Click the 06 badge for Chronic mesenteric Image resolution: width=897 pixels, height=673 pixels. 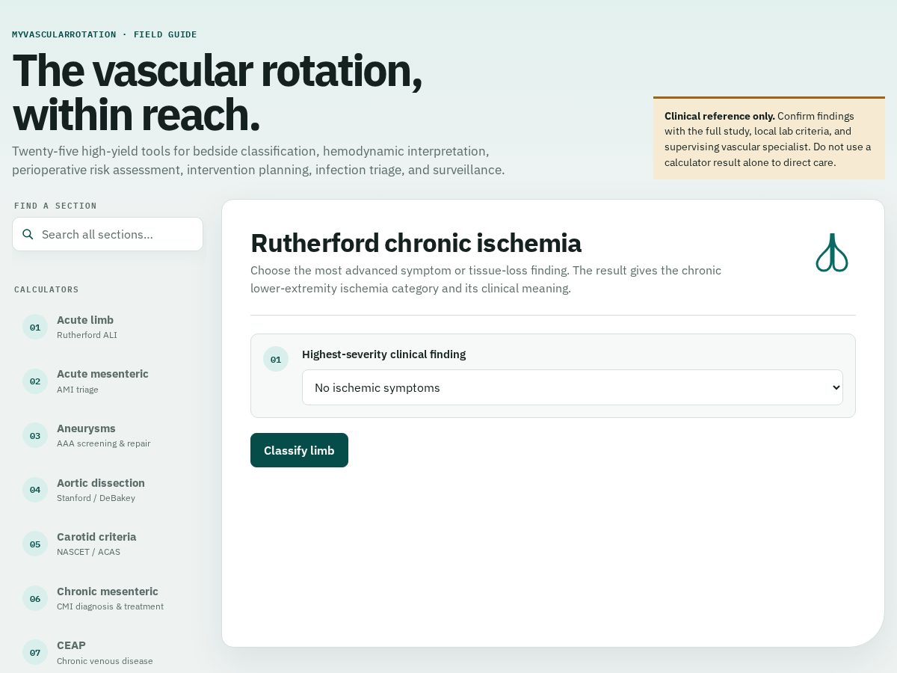(35, 598)
